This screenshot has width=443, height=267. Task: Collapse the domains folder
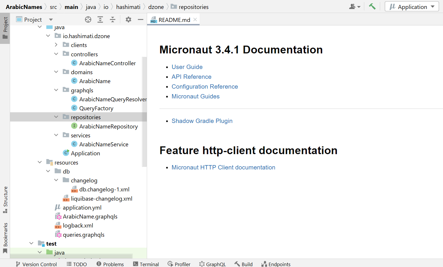(56, 72)
